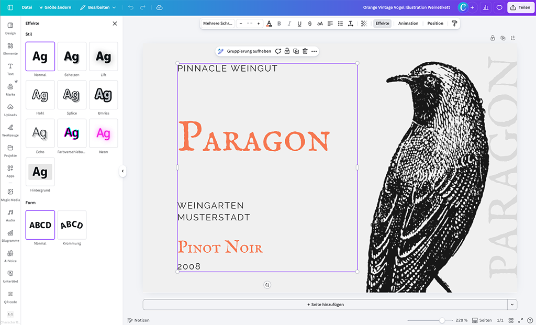Undo the last action
This screenshot has width=536, height=325.
tap(130, 7)
